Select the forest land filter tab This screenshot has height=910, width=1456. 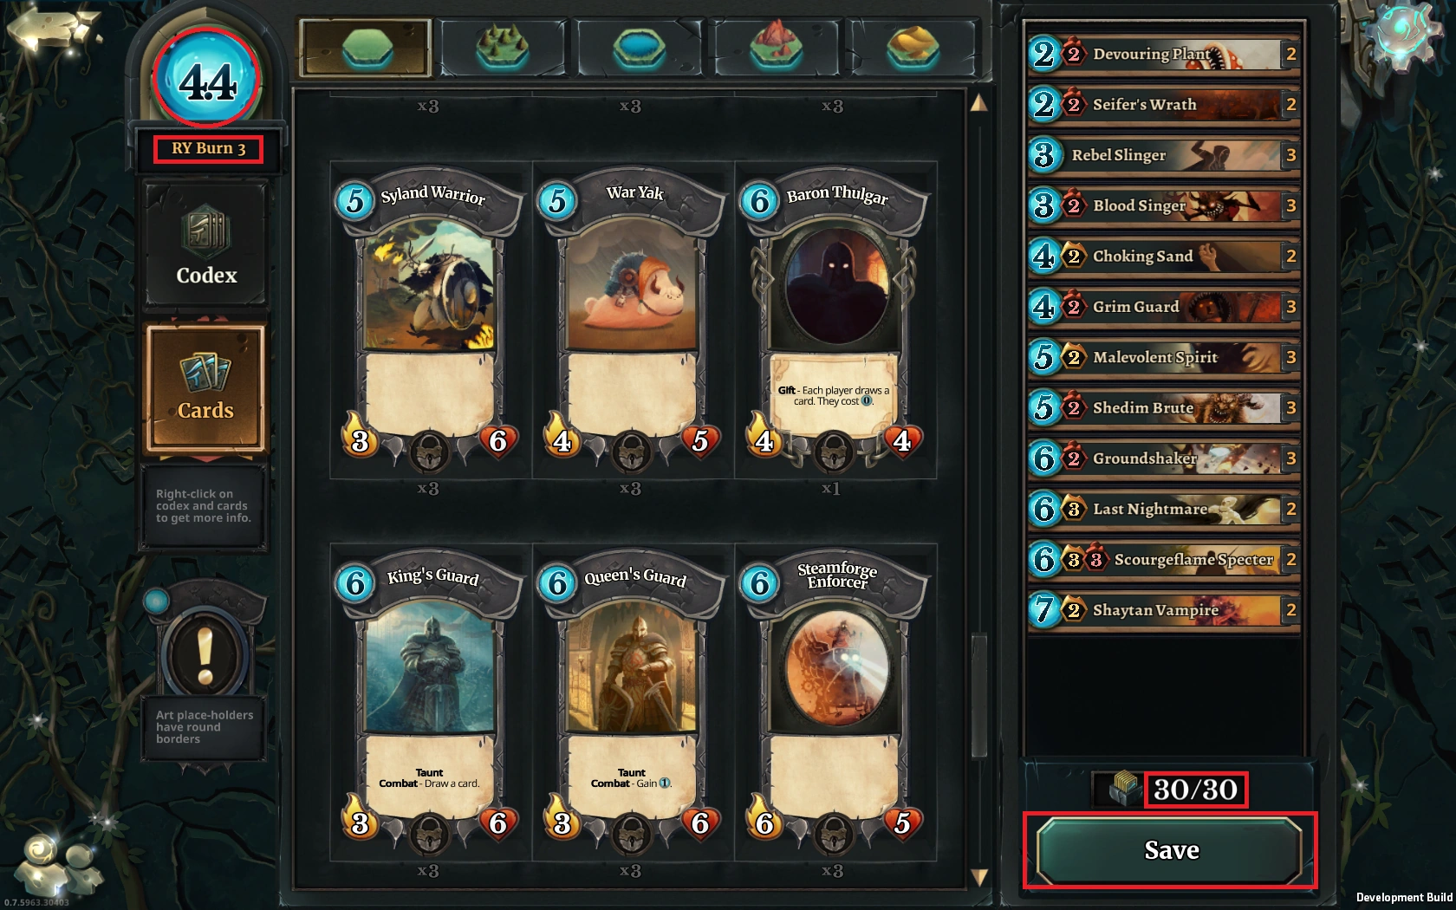[502, 48]
